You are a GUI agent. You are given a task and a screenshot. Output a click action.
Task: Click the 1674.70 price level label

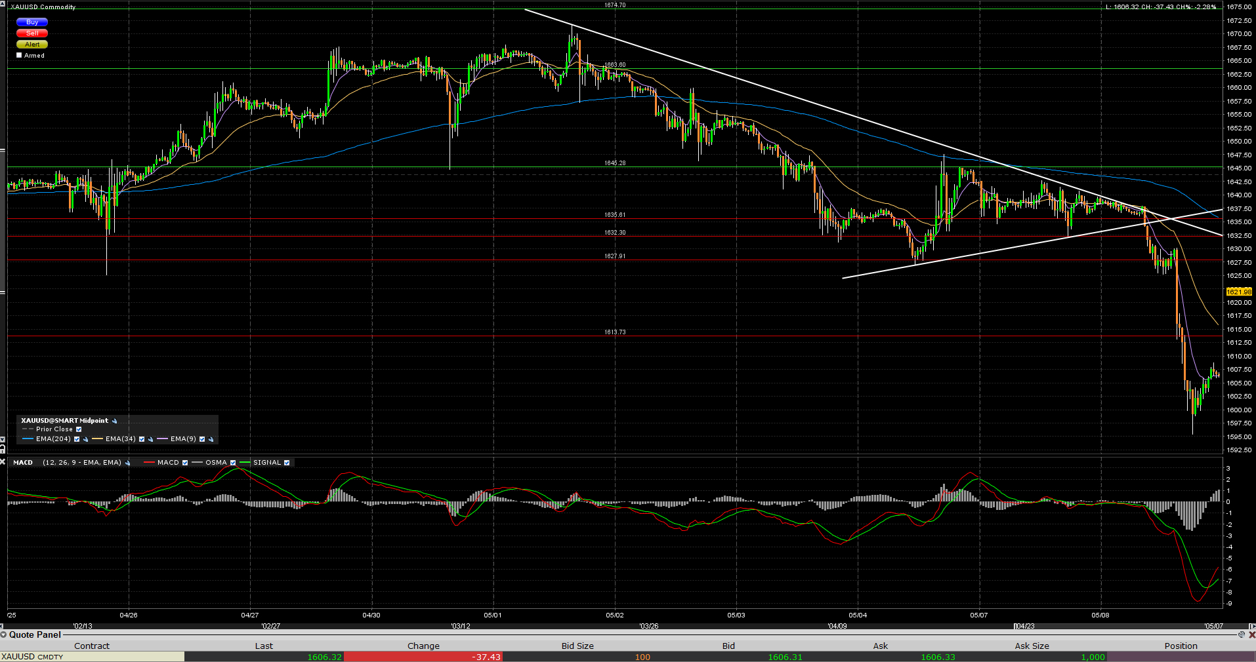[x=615, y=5]
